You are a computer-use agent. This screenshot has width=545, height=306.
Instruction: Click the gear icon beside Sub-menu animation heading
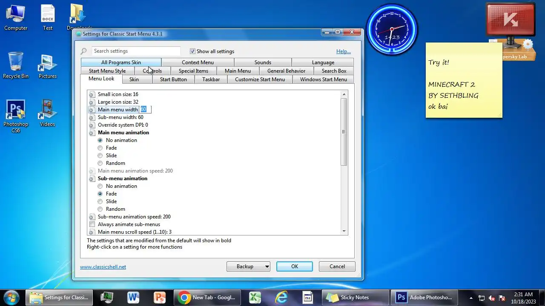click(x=92, y=178)
